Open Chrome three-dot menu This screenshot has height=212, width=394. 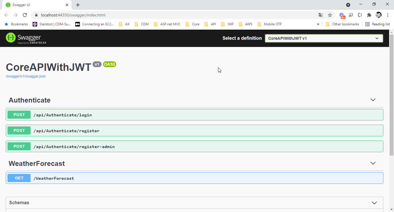click(388, 15)
